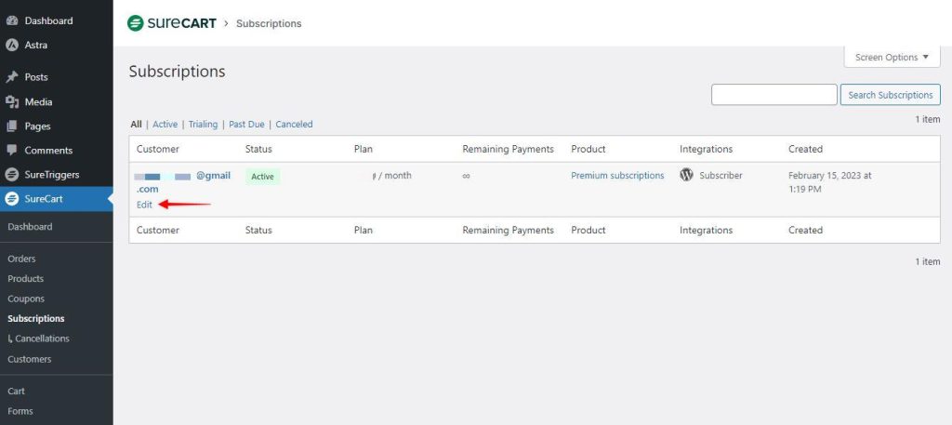Select the Past Due filter
This screenshot has height=425, width=952.
tap(248, 125)
